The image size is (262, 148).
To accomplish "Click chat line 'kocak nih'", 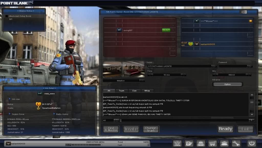I will 115,97.
